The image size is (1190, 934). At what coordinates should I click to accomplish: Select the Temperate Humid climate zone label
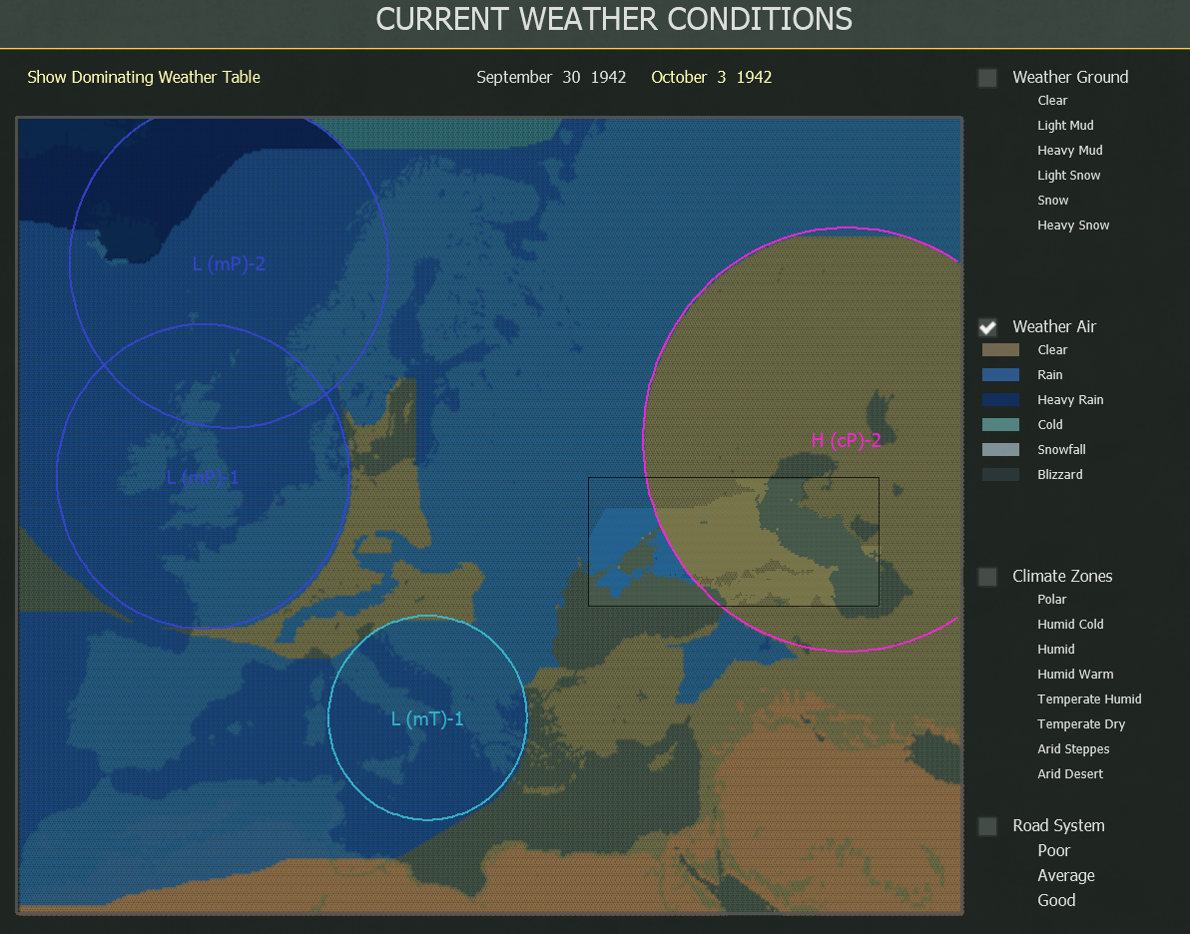point(1089,699)
